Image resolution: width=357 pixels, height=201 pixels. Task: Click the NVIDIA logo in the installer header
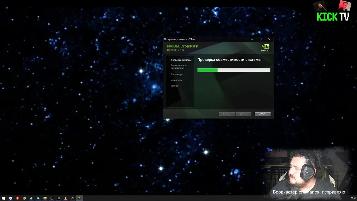266,48
